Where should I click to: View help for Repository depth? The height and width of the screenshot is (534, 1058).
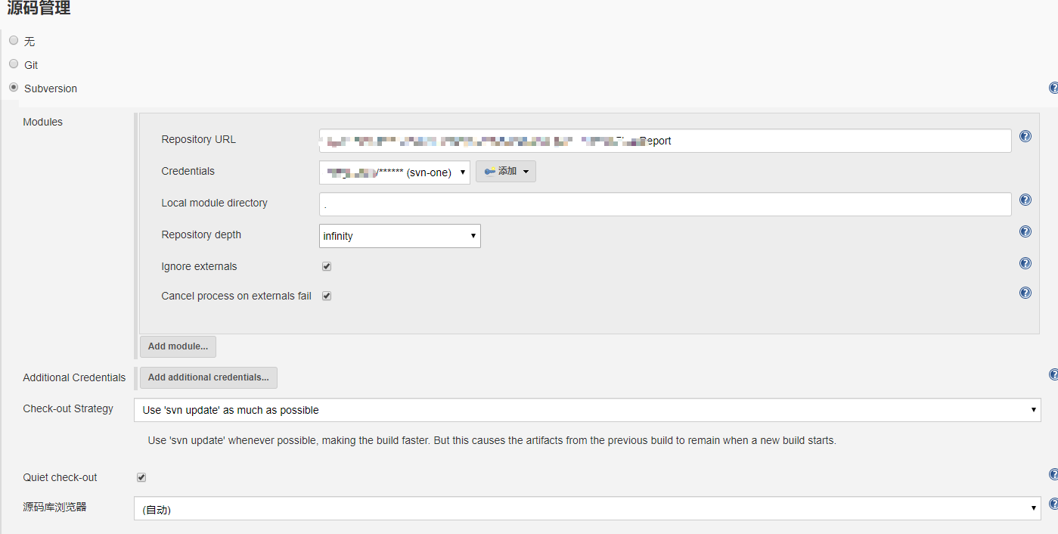[1025, 231]
